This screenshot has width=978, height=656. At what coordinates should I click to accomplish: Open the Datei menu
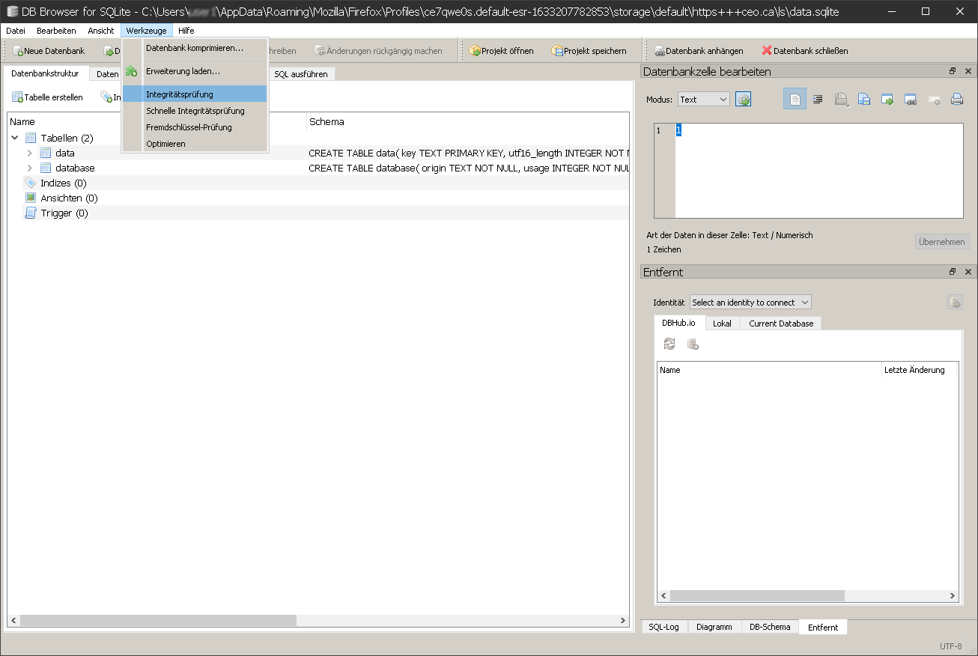click(x=16, y=31)
